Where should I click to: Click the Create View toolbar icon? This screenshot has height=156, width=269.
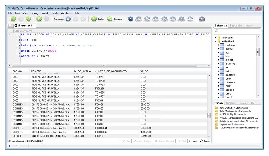pos(202,19)
